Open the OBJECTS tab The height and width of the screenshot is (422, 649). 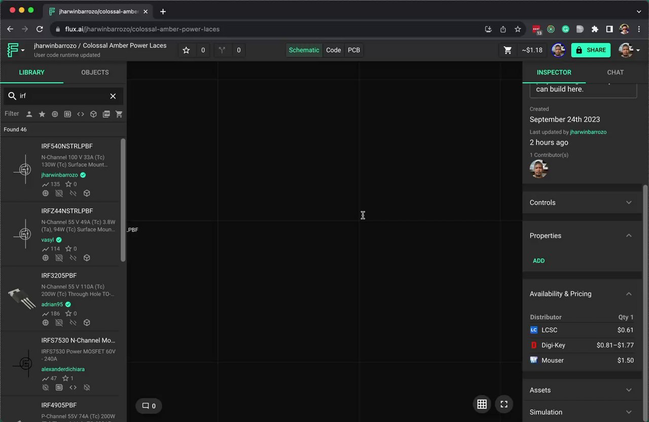pos(95,73)
